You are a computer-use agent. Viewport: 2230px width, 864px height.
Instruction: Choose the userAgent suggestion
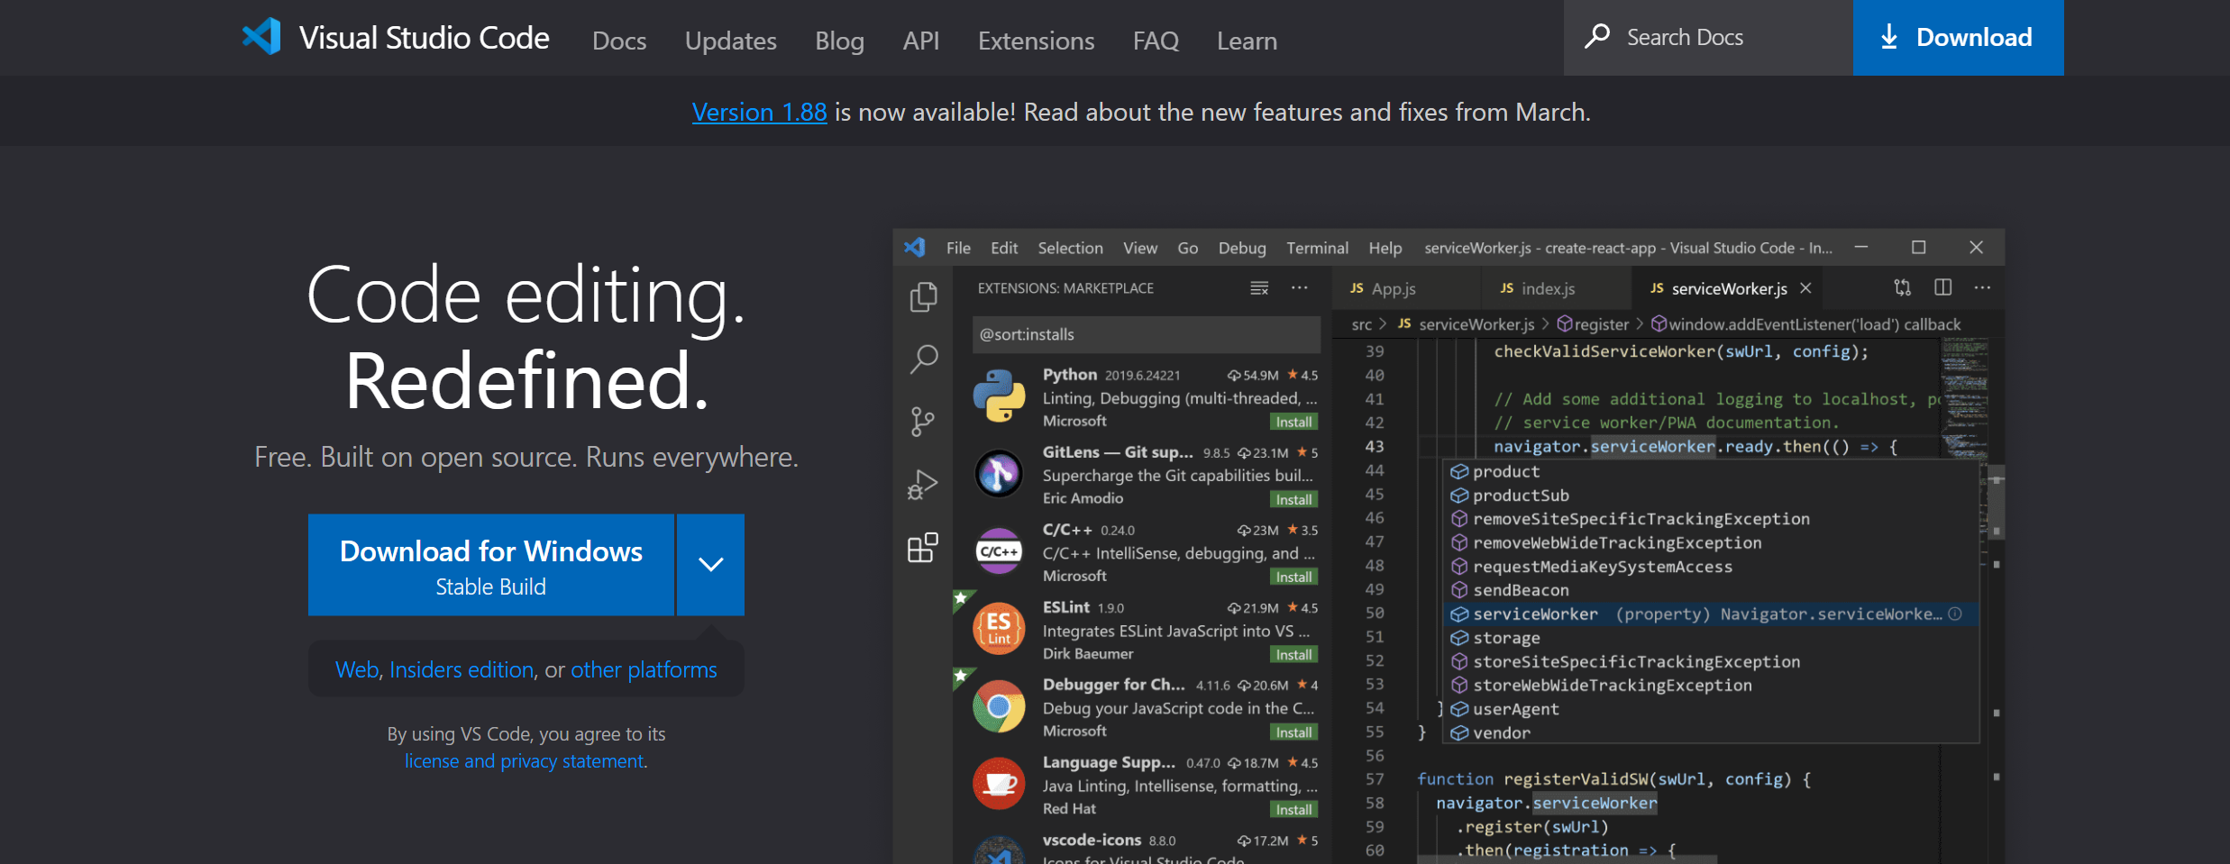[1711, 709]
